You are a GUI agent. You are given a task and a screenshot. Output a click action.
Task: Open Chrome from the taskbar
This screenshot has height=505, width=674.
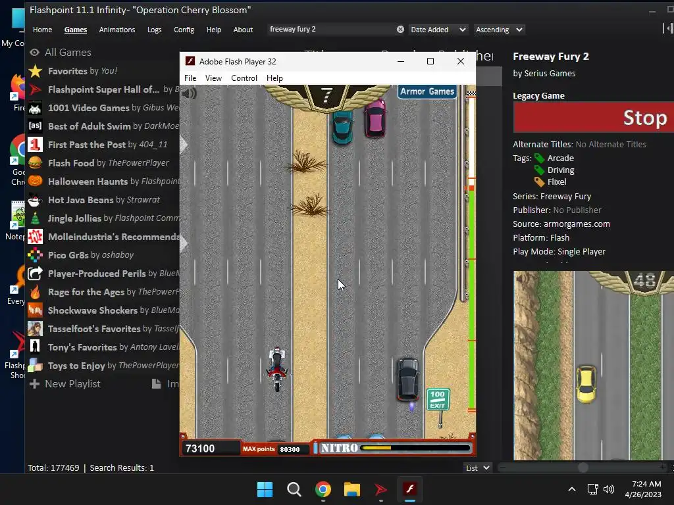tap(323, 489)
